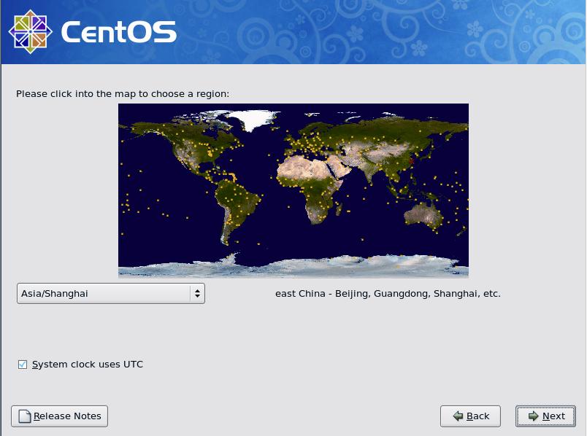
Task: Click the CentOS logo icon
Action: click(29, 31)
